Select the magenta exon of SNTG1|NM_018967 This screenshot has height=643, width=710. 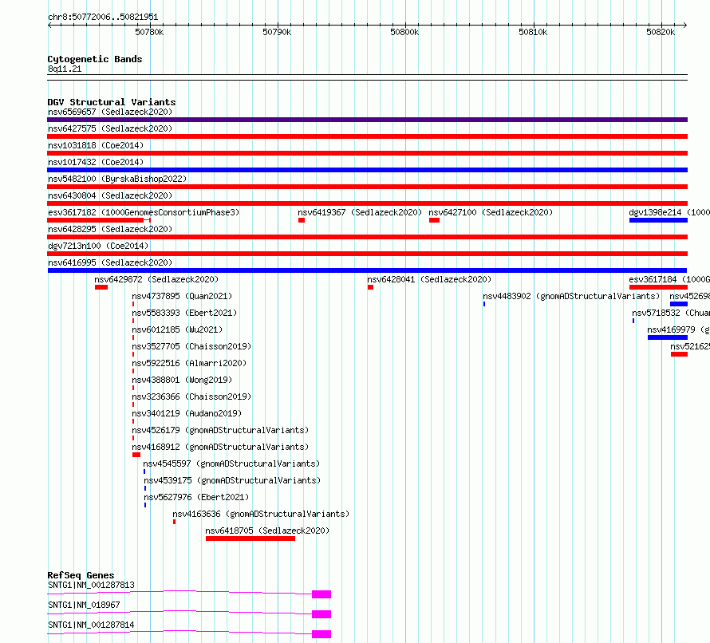tap(321, 614)
